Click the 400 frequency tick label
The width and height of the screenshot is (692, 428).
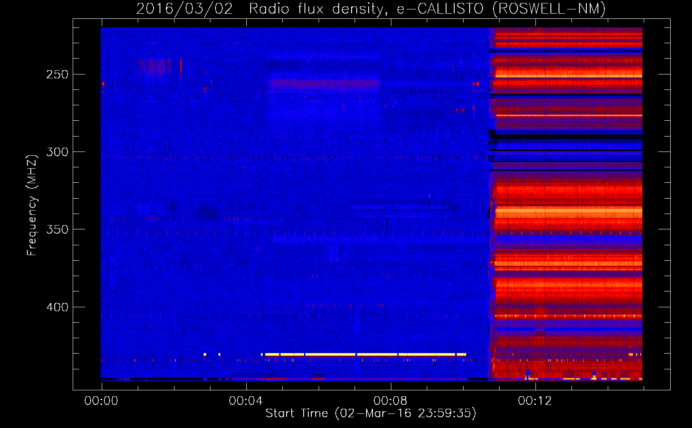(x=57, y=307)
